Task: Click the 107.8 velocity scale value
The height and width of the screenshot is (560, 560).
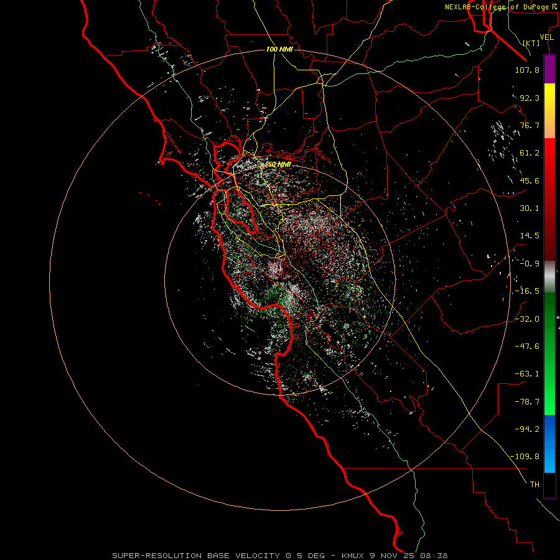Action: pyautogui.click(x=527, y=70)
